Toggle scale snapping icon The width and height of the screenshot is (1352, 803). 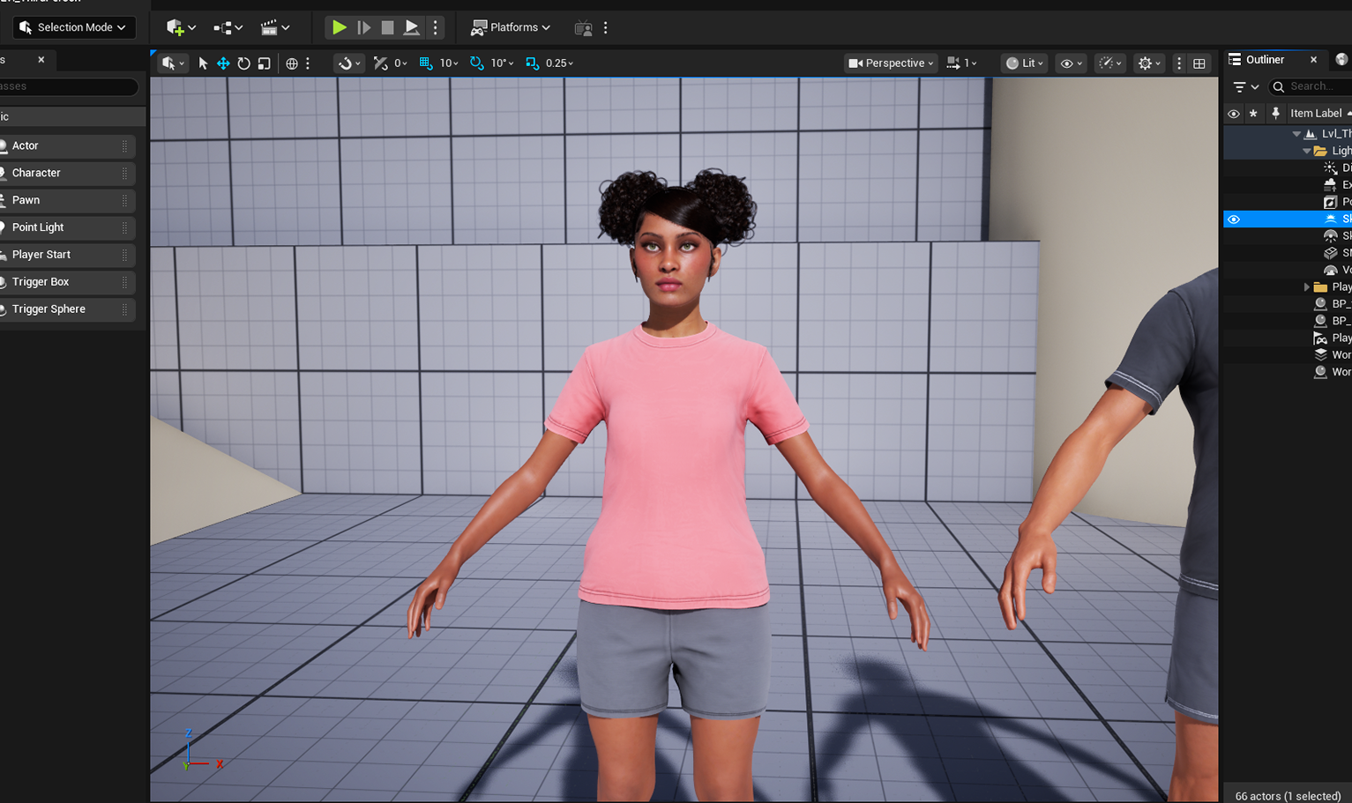pos(533,63)
